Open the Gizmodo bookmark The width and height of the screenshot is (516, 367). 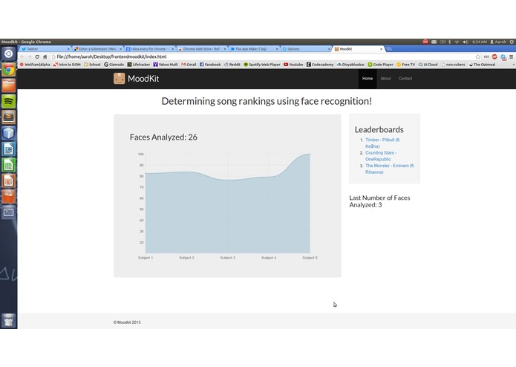[114, 65]
